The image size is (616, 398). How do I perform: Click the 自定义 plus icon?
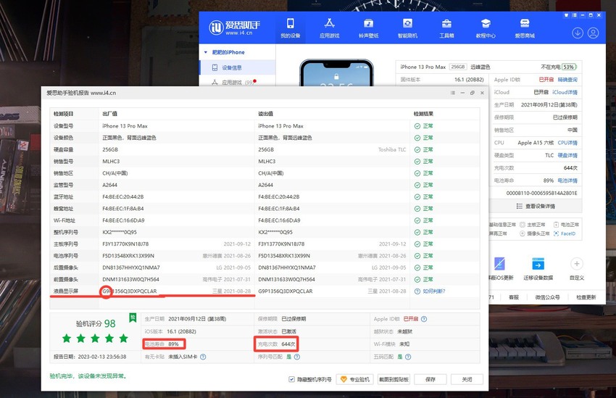pyautogui.click(x=577, y=264)
